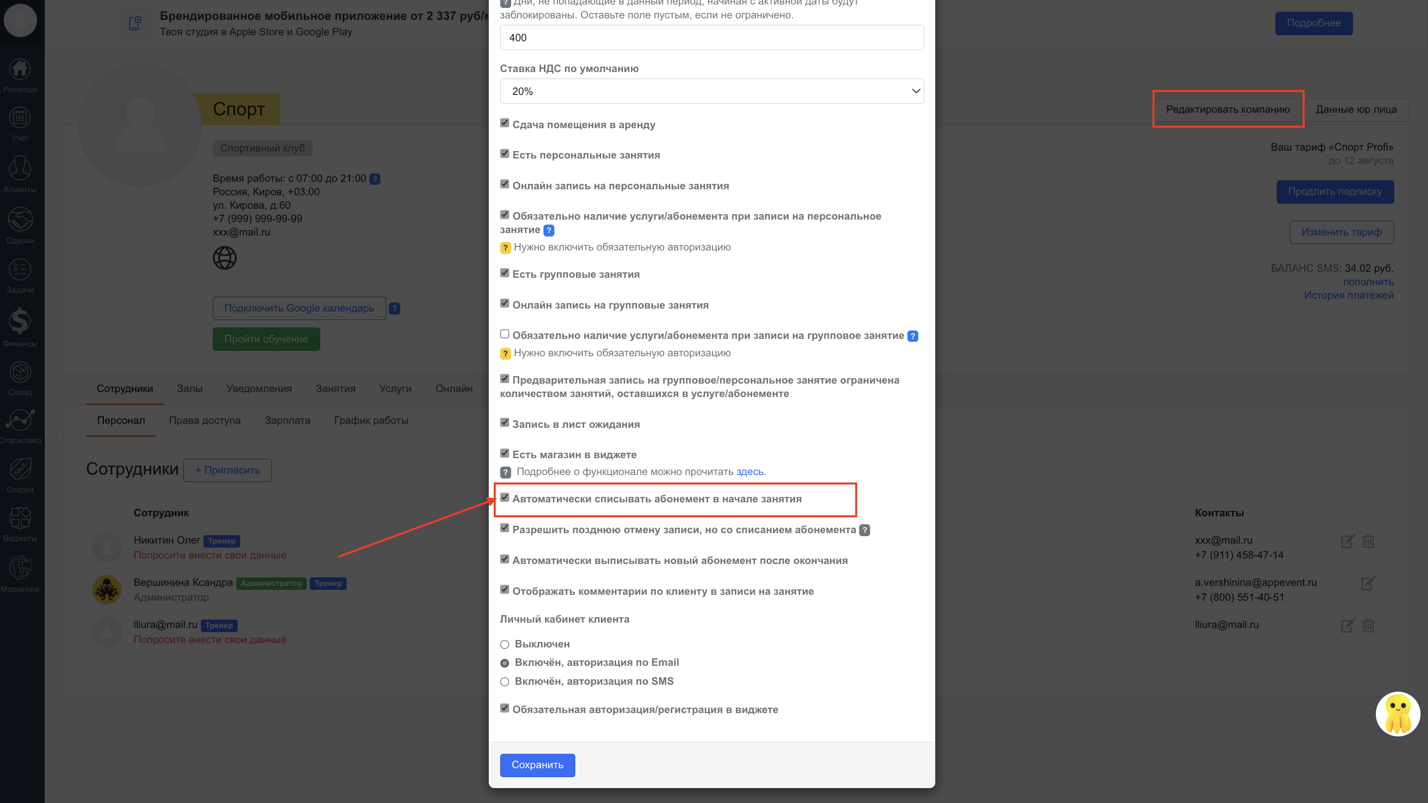
Task: Open the Статистика chart icon
Action: pyautogui.click(x=20, y=420)
